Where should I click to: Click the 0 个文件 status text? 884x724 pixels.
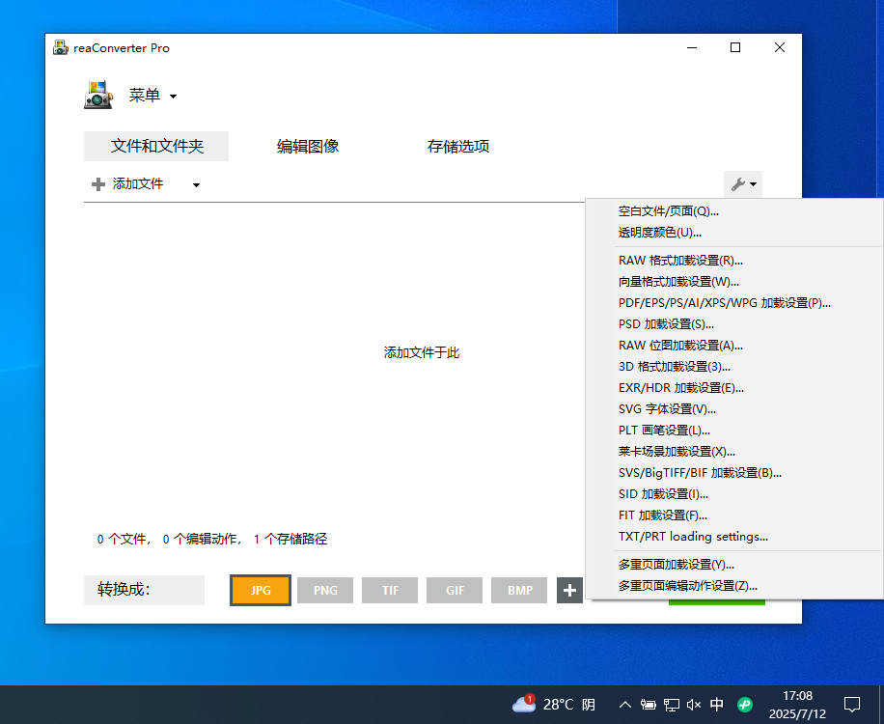click(123, 539)
